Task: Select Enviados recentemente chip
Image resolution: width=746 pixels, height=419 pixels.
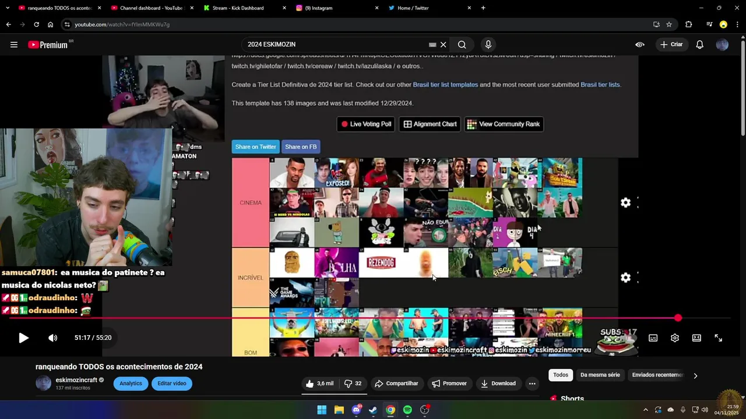Action: [657, 375]
